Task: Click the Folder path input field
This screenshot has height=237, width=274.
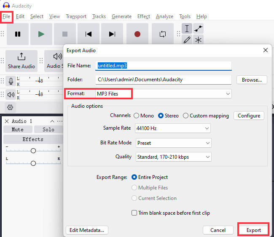Action: (x=164, y=80)
